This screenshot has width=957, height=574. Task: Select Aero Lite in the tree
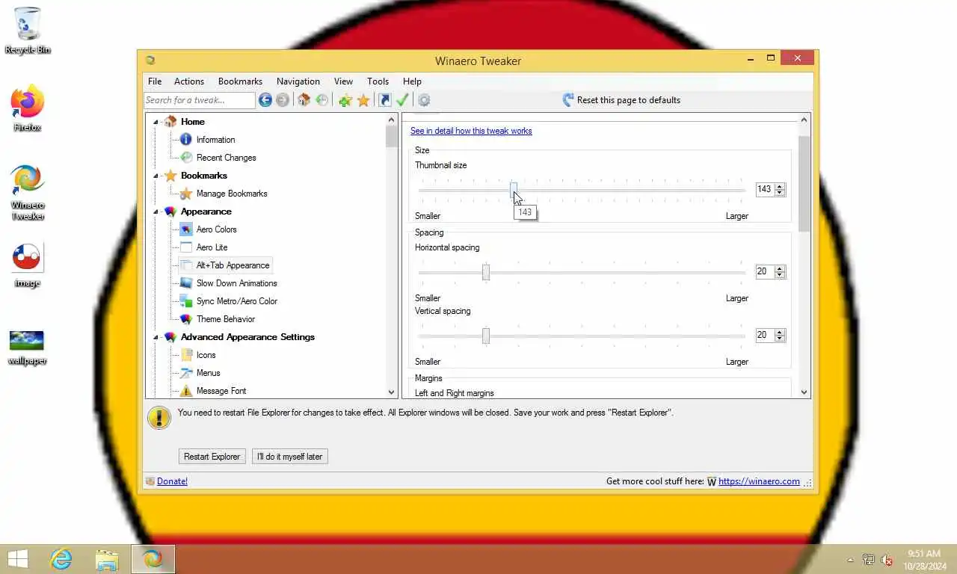[x=212, y=247]
